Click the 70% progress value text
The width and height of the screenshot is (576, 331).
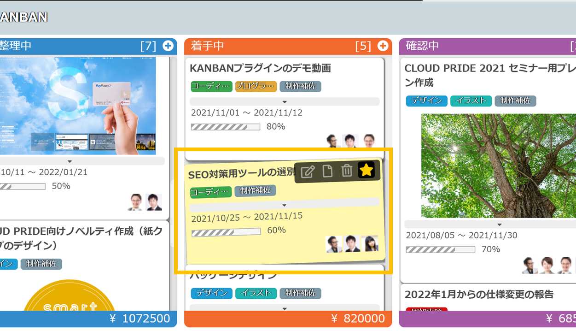[491, 249]
